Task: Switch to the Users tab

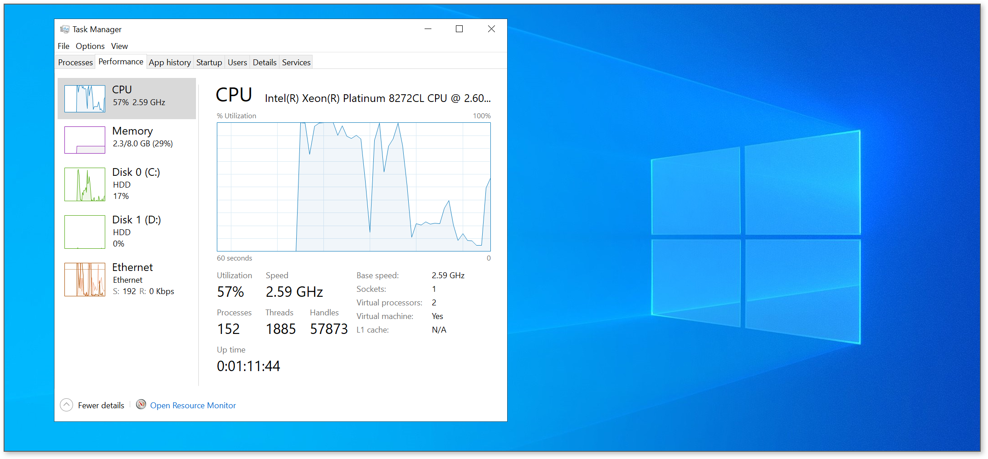Action: (237, 63)
